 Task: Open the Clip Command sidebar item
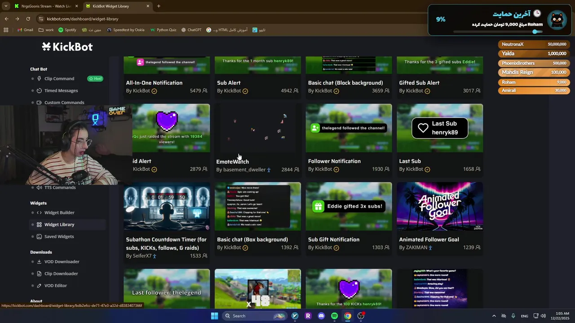tap(59, 79)
